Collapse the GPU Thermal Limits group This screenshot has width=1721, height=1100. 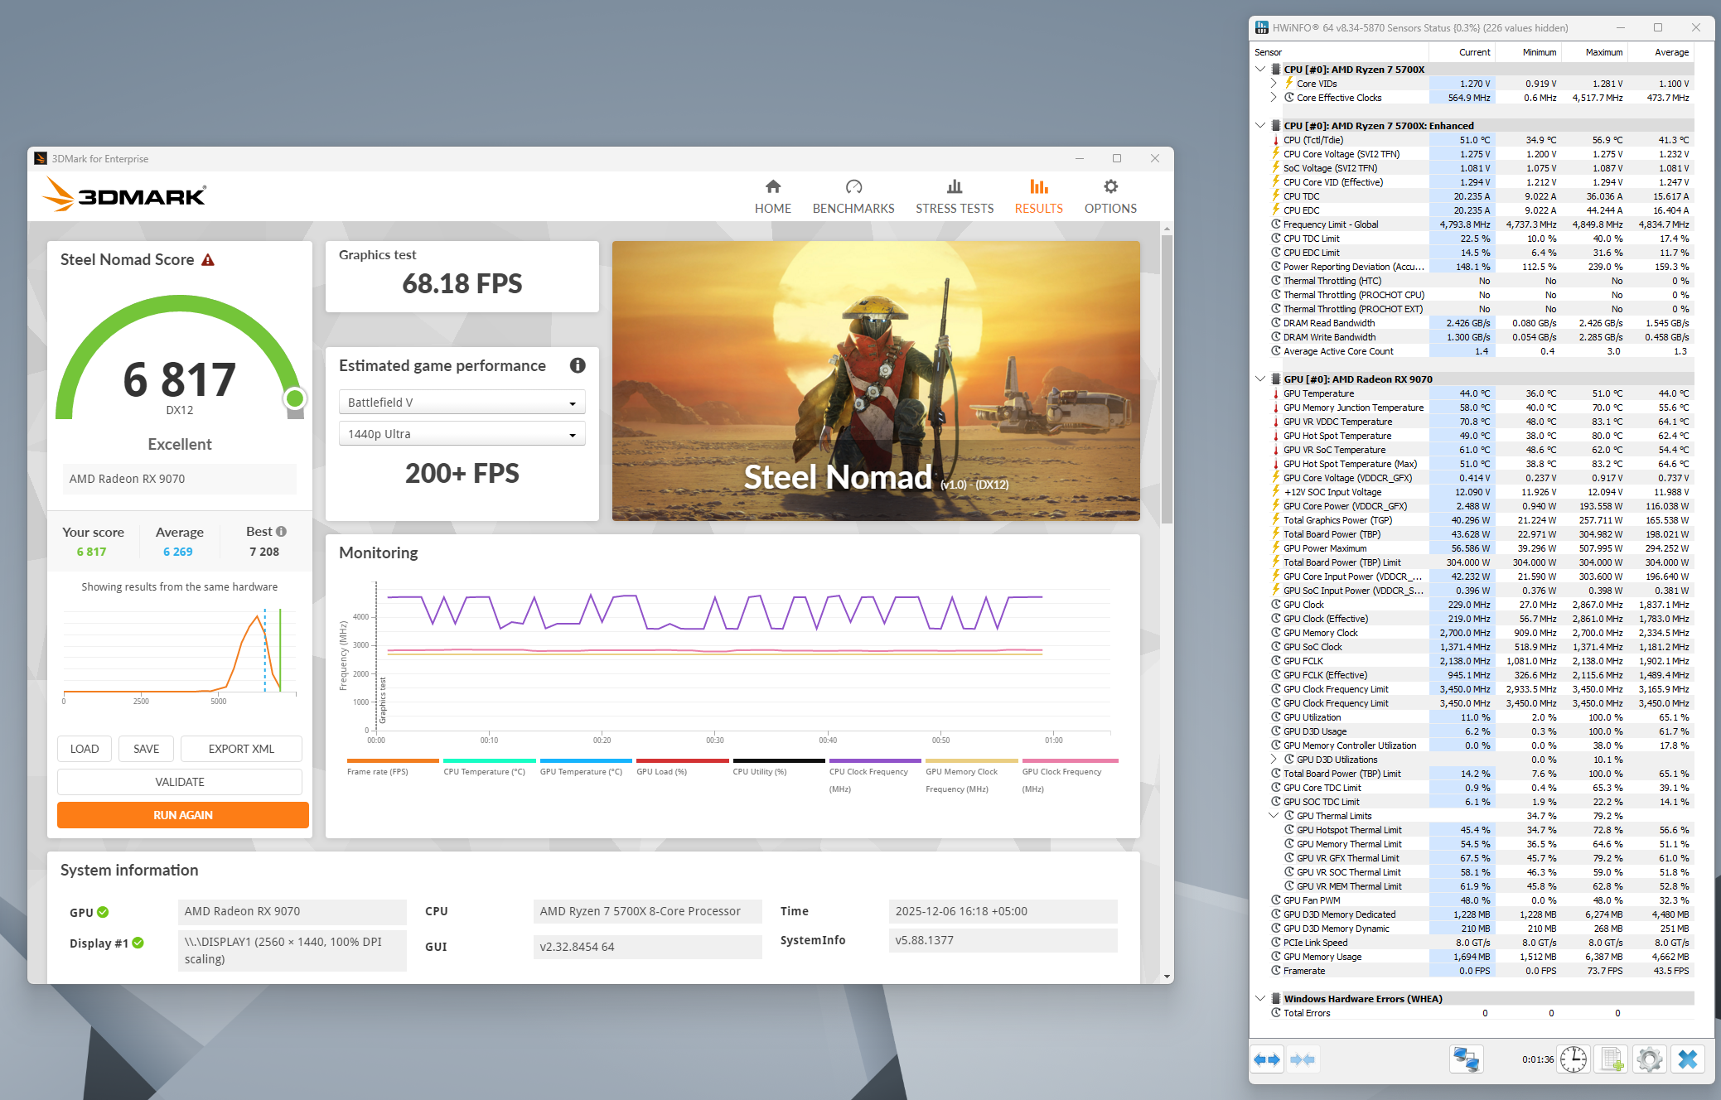tap(1274, 816)
